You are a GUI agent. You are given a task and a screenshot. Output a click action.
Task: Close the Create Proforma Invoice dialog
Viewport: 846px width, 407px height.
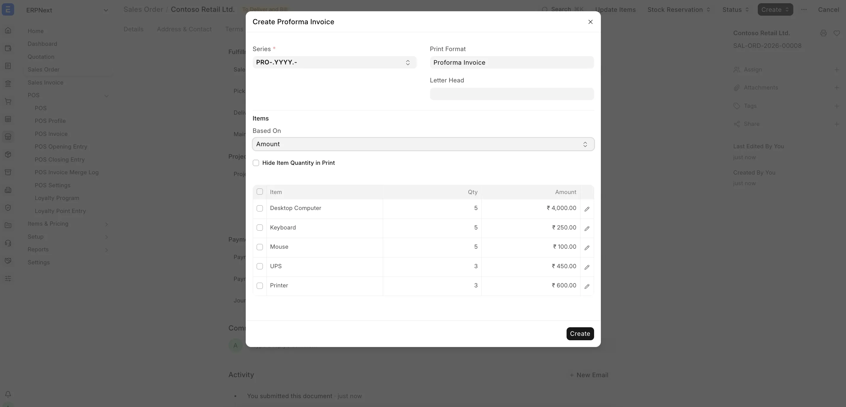coord(590,22)
